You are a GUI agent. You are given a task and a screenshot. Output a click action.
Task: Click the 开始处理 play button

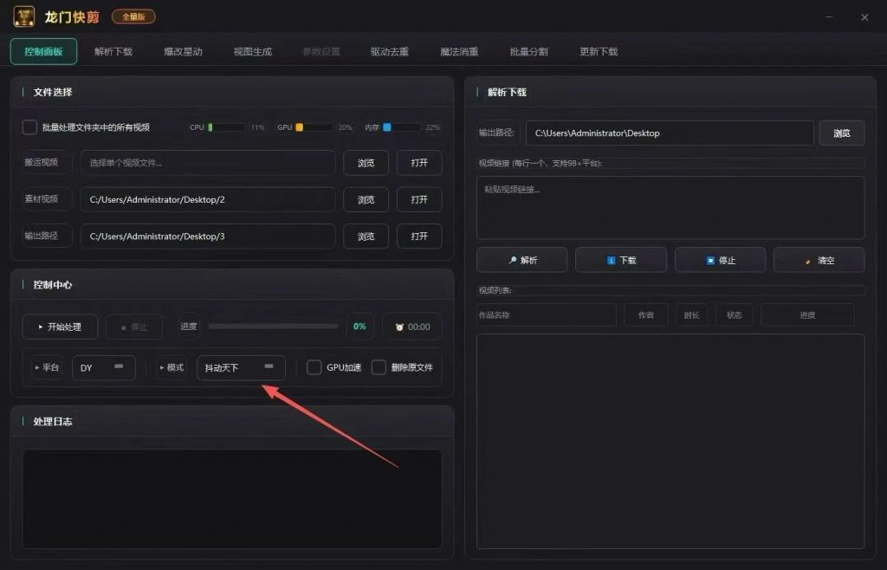60,327
